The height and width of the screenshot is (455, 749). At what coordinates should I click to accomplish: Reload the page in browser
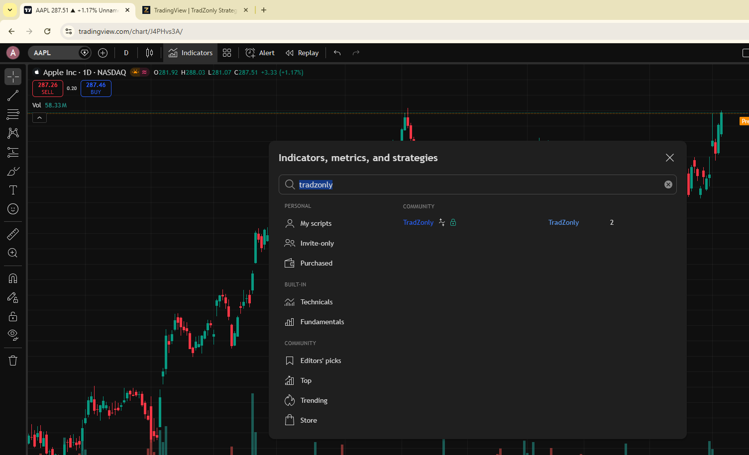[x=47, y=31]
